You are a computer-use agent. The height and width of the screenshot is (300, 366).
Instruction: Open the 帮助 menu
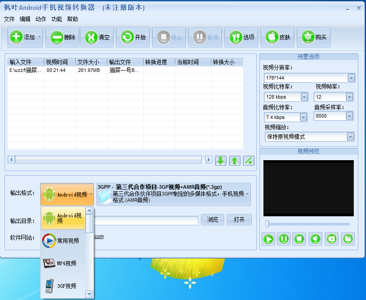(71, 19)
